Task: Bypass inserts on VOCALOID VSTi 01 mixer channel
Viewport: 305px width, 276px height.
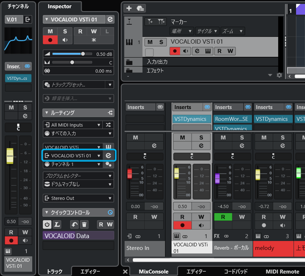Action: point(207,107)
